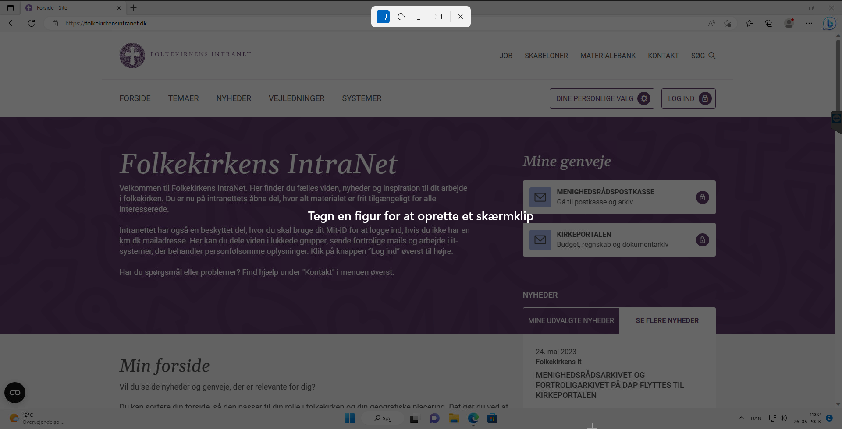842x429 pixels.
Task: Click DINE PERSONLIGE VALG button
Action: (602, 98)
